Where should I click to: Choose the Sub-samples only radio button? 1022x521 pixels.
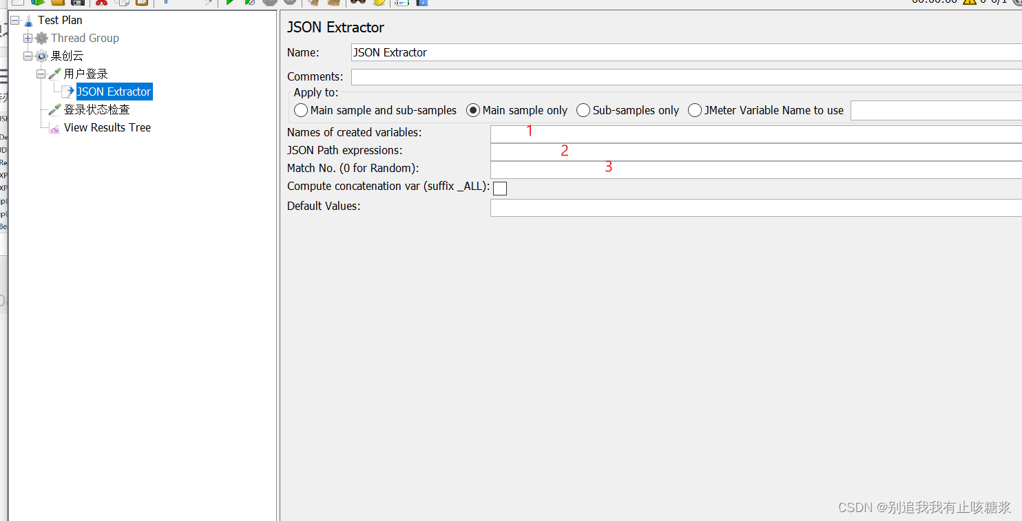pyautogui.click(x=627, y=110)
